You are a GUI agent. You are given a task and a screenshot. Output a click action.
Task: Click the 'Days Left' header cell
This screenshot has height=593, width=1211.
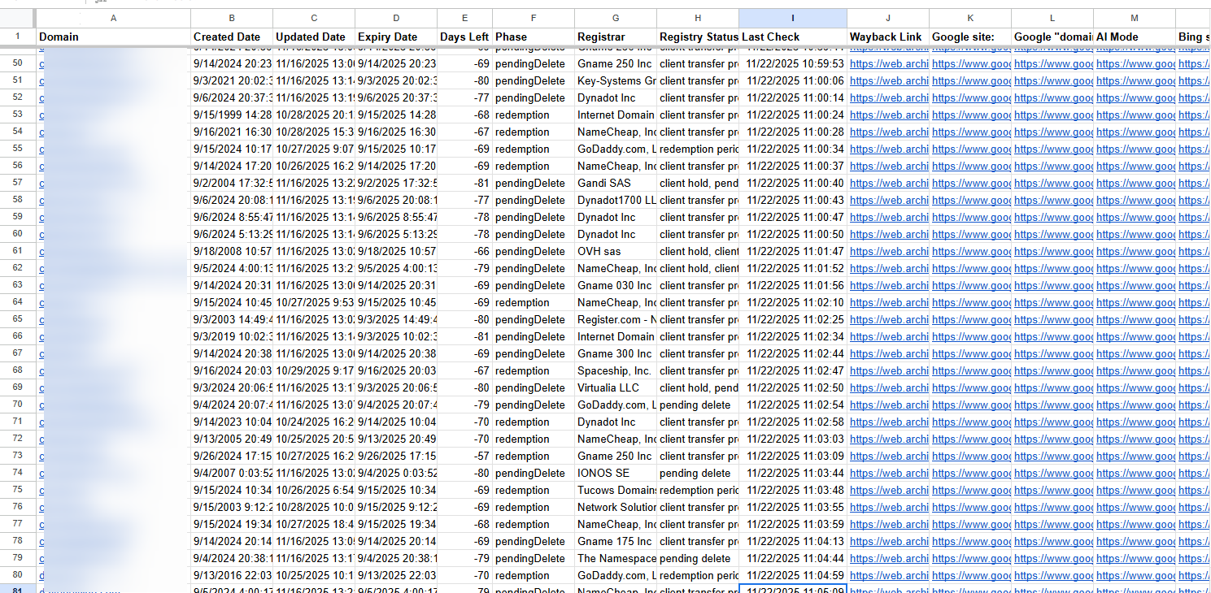coord(464,37)
